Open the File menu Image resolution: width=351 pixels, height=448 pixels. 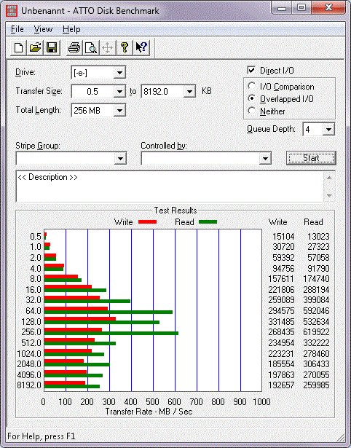click(17, 29)
